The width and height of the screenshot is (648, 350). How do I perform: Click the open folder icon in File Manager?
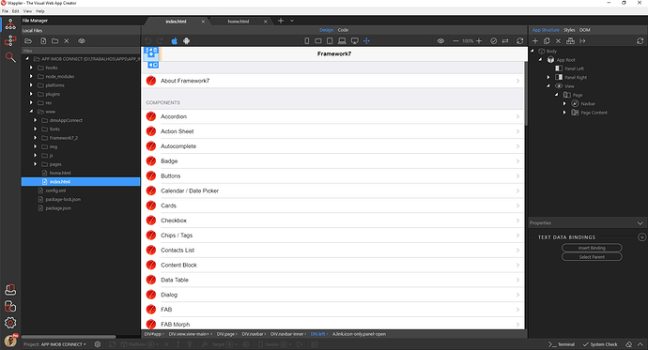[x=28, y=41]
